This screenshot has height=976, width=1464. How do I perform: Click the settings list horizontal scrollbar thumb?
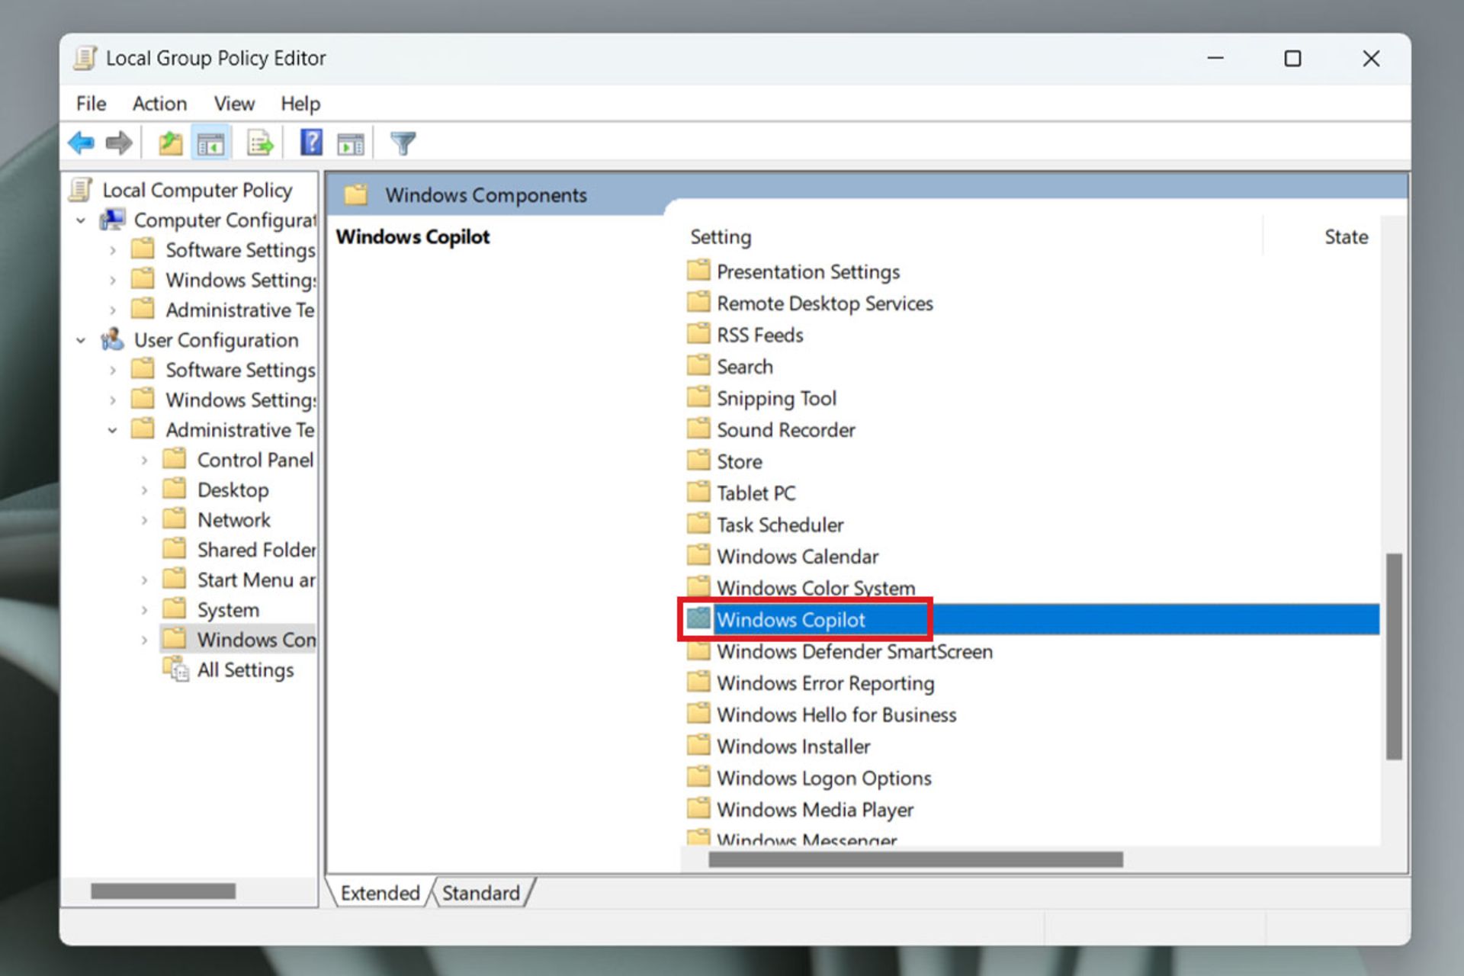[x=916, y=859]
